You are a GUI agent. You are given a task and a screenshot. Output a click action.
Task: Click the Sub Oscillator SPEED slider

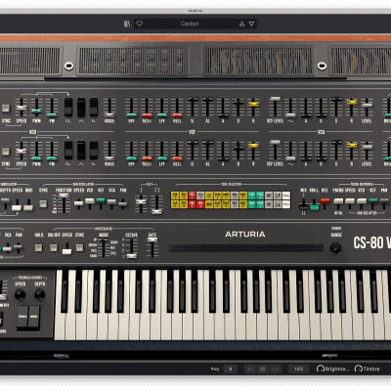(78, 203)
